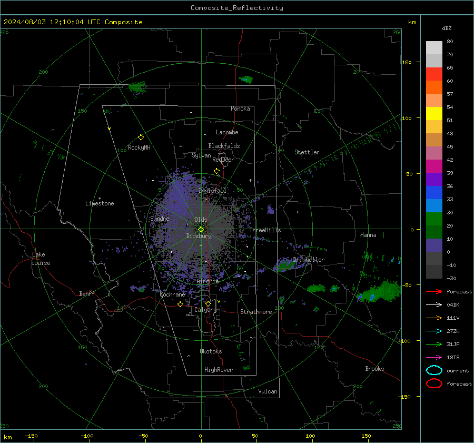Viewport: 474px width, 443px height.
Task: Click the ThreeHills label
Action: click(x=265, y=230)
